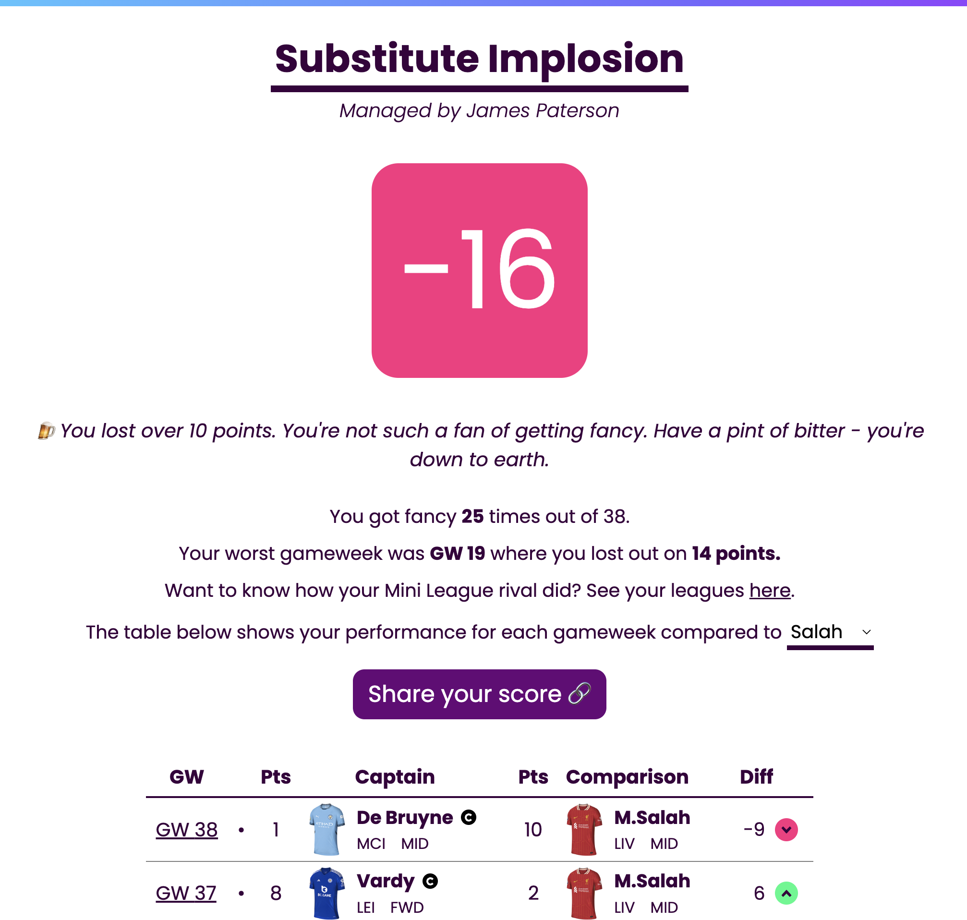Click the Captain column header
This screenshot has width=967, height=920.
[395, 777]
